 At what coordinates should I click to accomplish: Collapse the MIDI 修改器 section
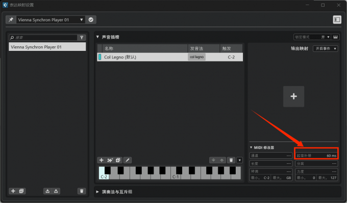251,148
